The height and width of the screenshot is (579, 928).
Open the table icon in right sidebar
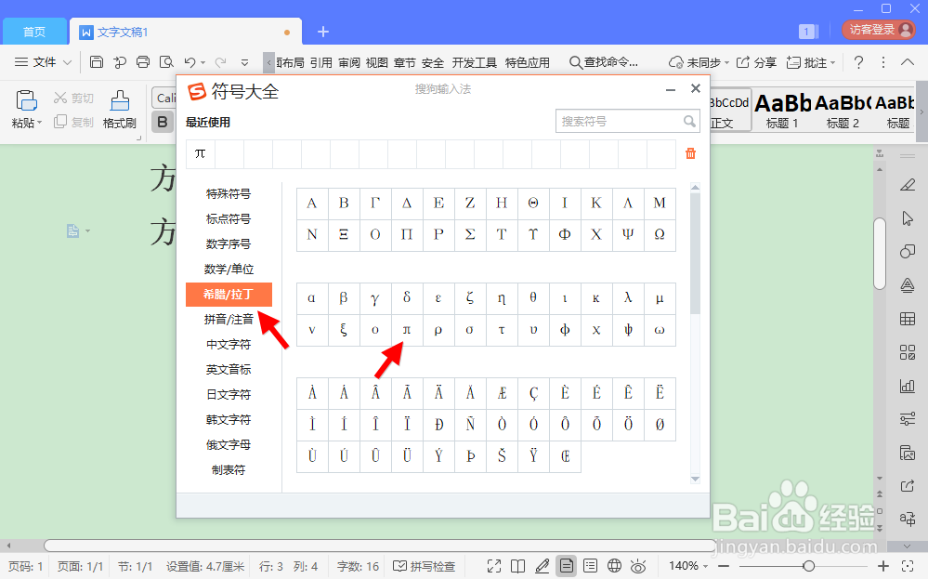(x=908, y=318)
